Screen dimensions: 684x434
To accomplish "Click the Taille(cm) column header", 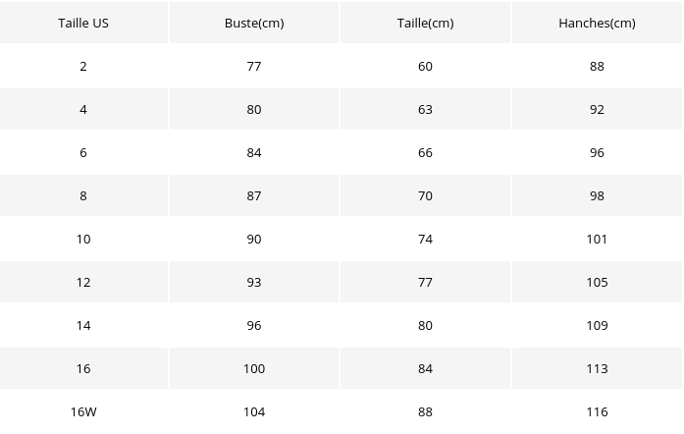I will [x=425, y=24].
